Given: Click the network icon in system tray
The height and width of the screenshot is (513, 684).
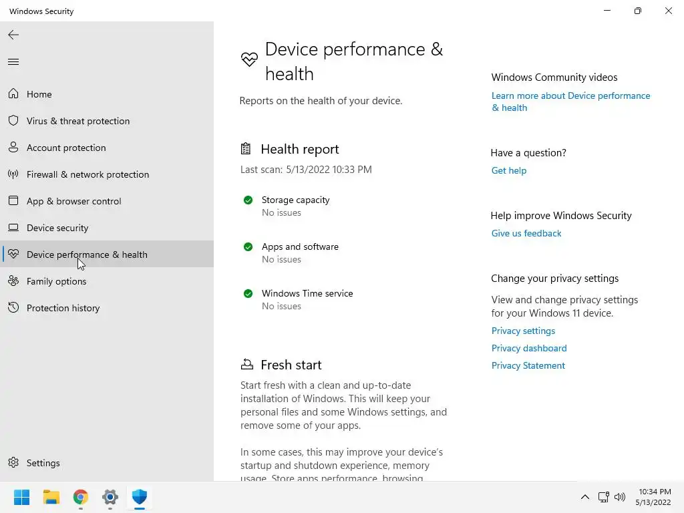Looking at the screenshot, I should coord(603,497).
